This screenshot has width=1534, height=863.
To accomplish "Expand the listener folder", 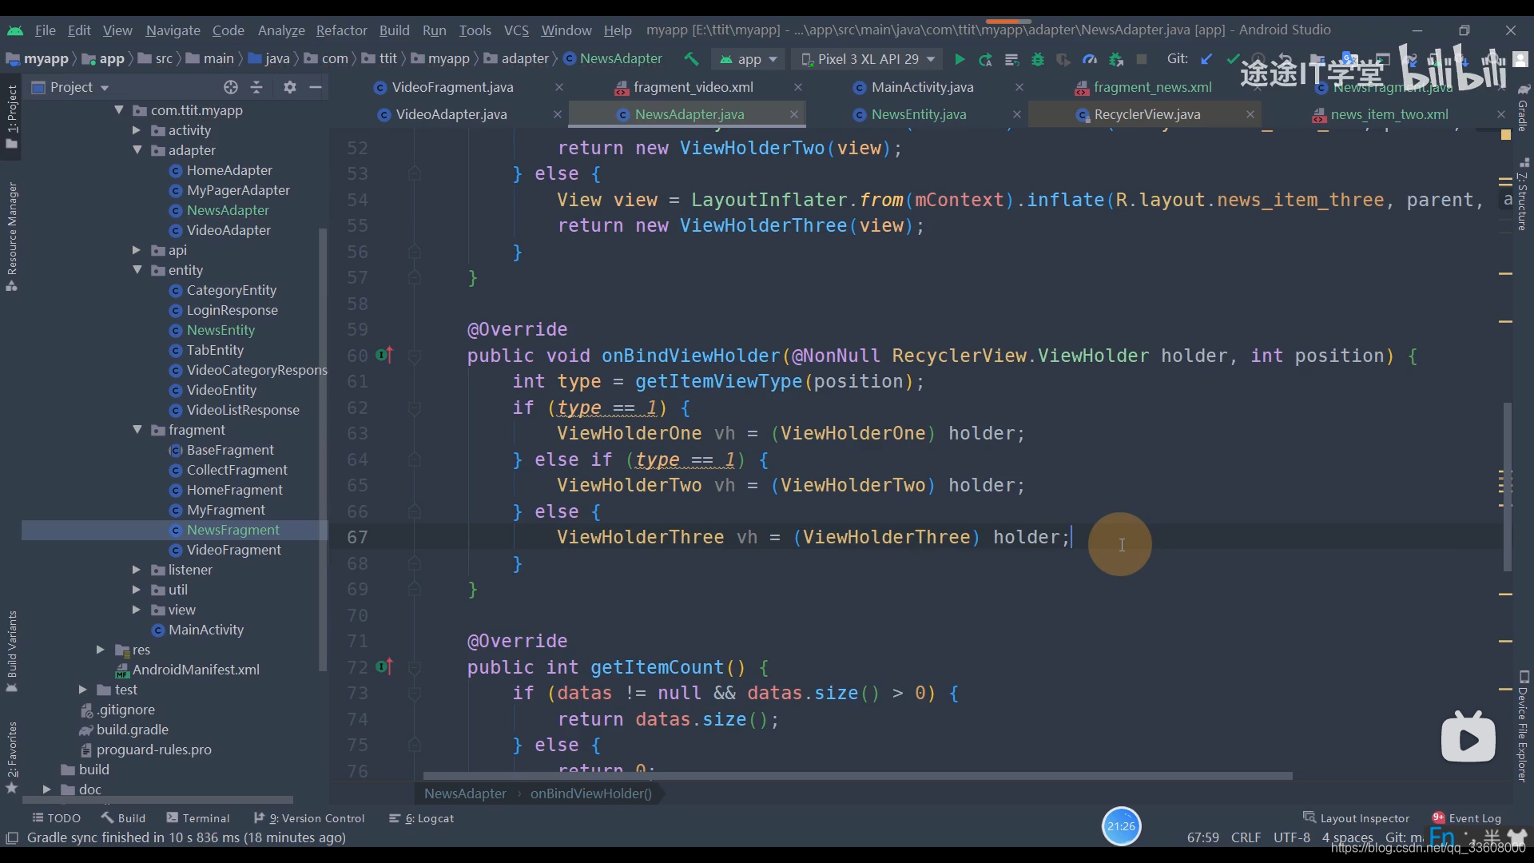I will pos(137,570).
